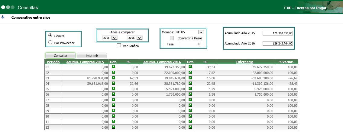
Task: Click the 28.351.780,00 cell
Action: click(x=162, y=83)
